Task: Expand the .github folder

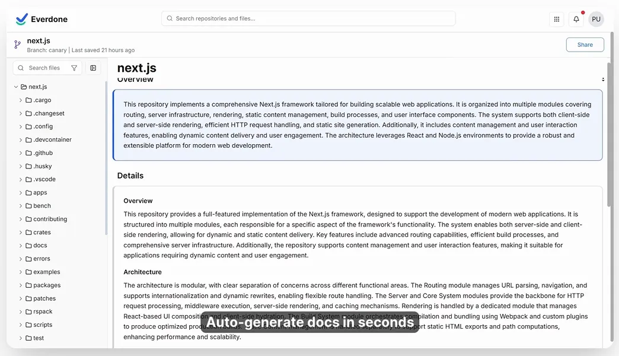Action: click(21, 153)
